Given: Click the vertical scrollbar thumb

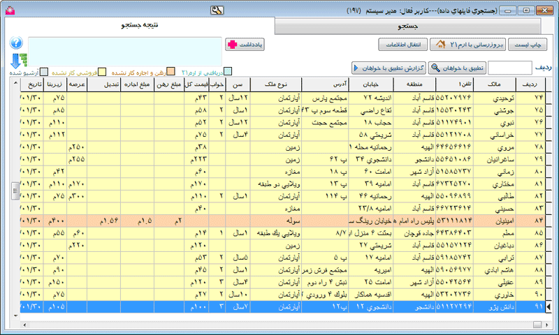Looking at the screenshot, I should [15, 191].
